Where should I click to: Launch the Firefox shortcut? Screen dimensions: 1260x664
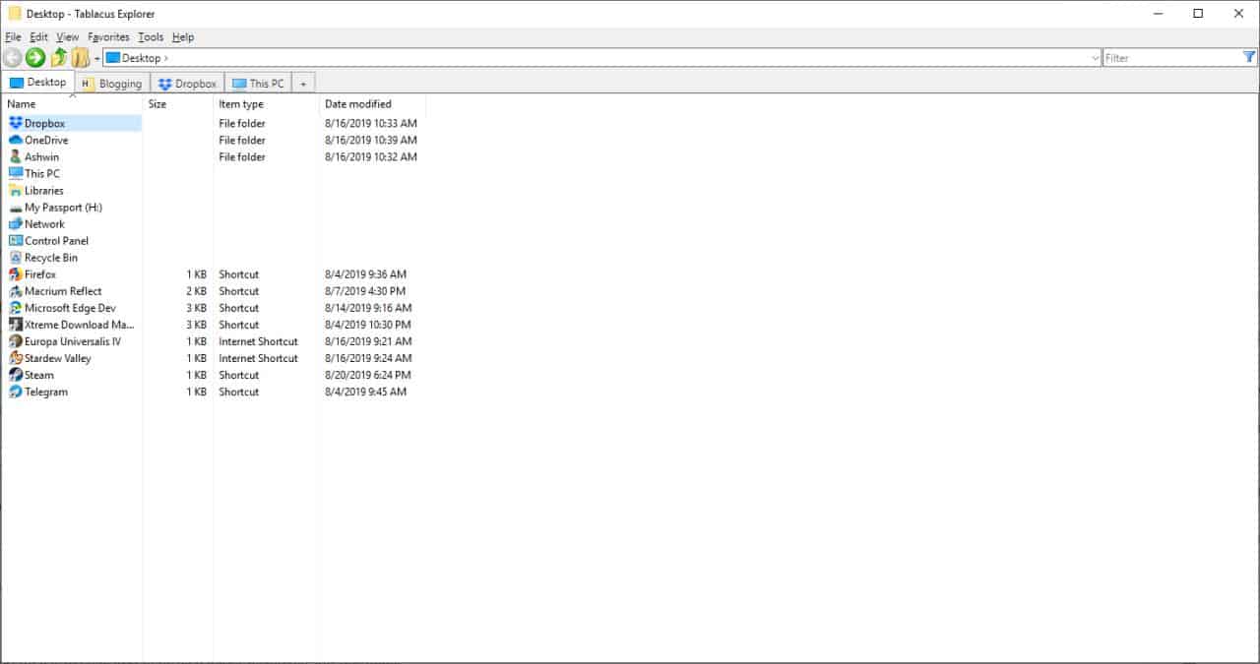pyautogui.click(x=39, y=274)
